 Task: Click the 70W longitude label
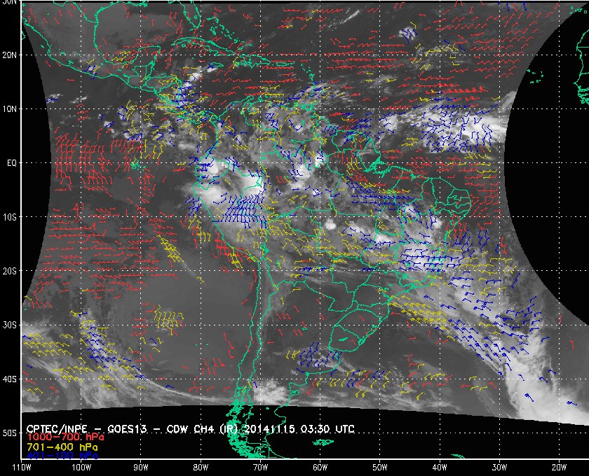260,468
